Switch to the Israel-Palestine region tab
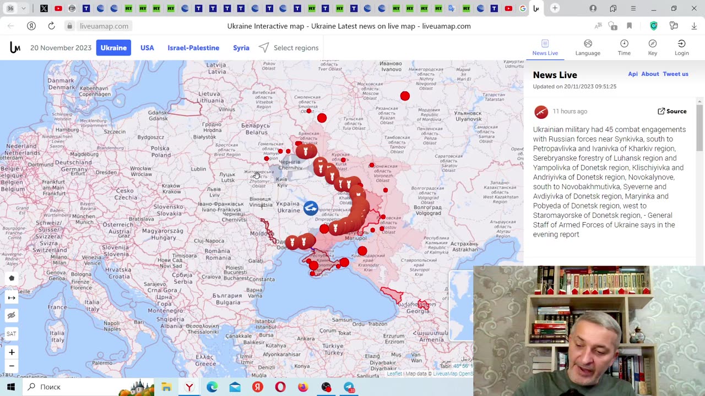Image resolution: width=705 pixels, height=396 pixels. tap(193, 48)
